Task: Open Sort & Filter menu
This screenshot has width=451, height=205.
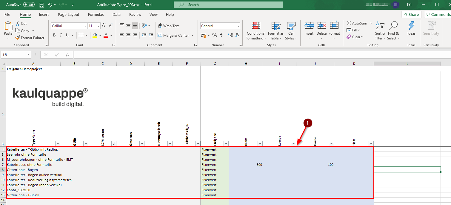Action: click(380, 31)
